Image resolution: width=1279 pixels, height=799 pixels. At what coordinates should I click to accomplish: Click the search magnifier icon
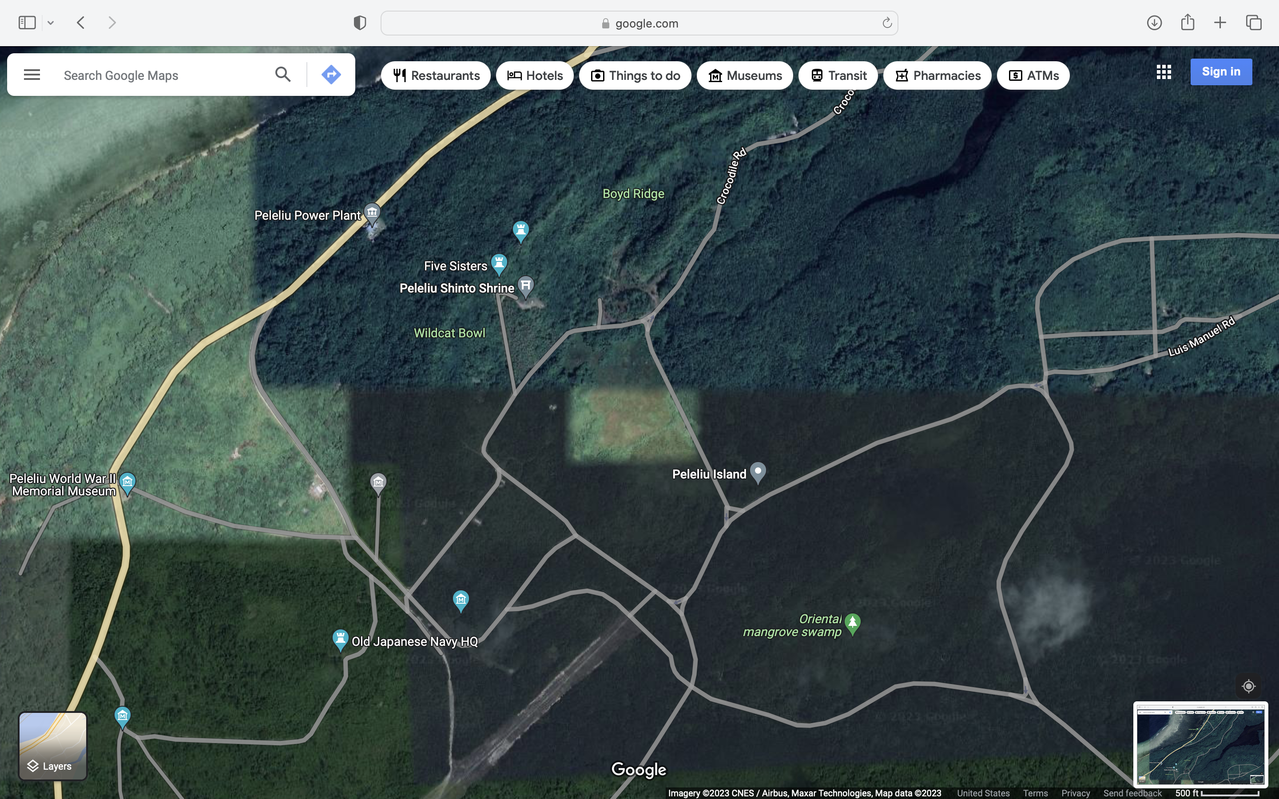tap(283, 75)
